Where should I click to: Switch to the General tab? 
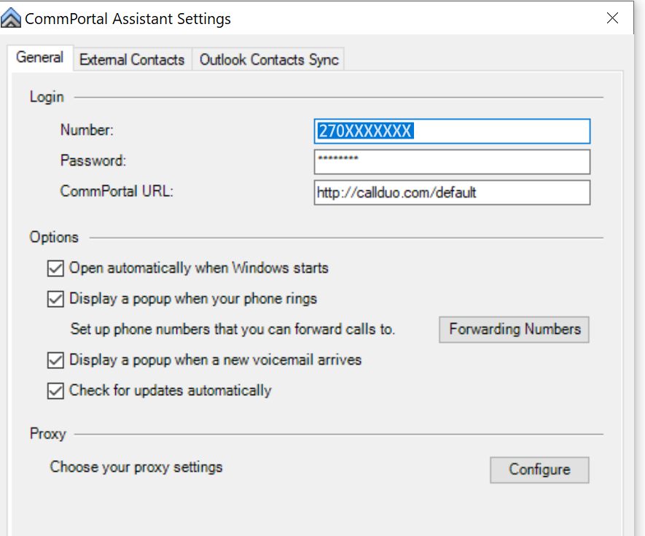tap(40, 58)
